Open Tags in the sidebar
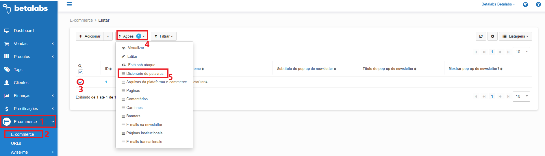The height and width of the screenshot is (156, 545). [18, 70]
